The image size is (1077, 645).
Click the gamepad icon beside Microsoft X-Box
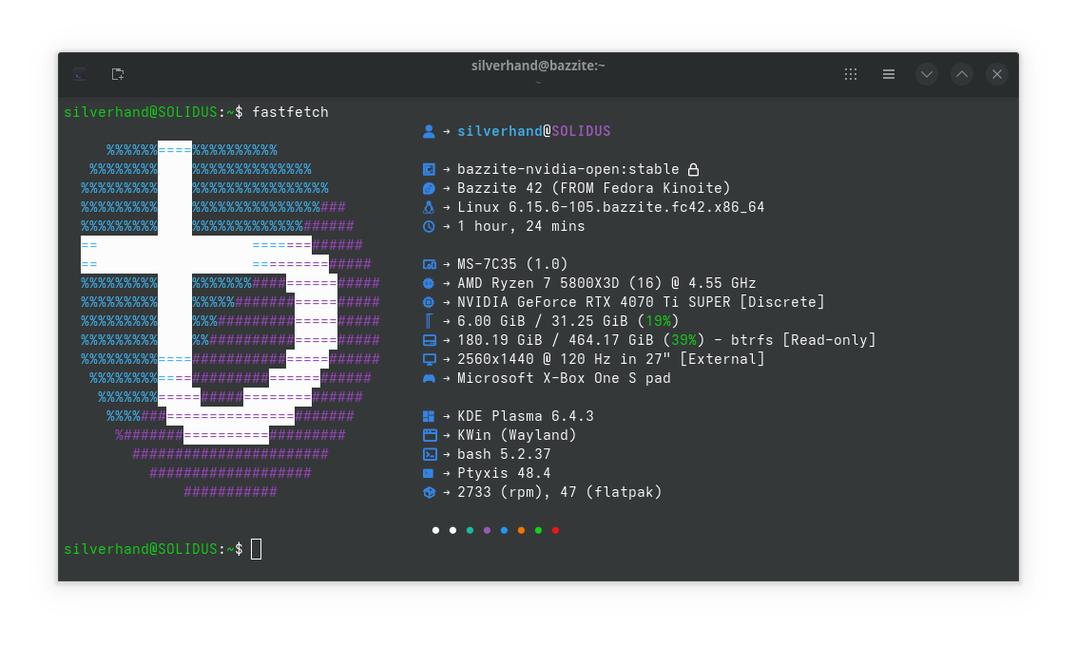(x=430, y=379)
